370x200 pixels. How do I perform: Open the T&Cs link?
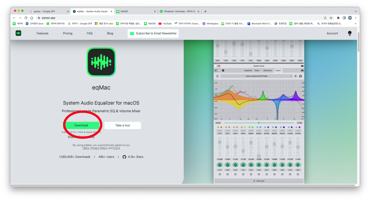tap(86, 148)
